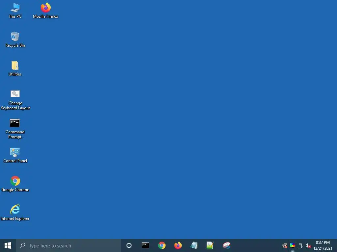
Task: Click the network disconnected tray icon
Action: (x=285, y=245)
